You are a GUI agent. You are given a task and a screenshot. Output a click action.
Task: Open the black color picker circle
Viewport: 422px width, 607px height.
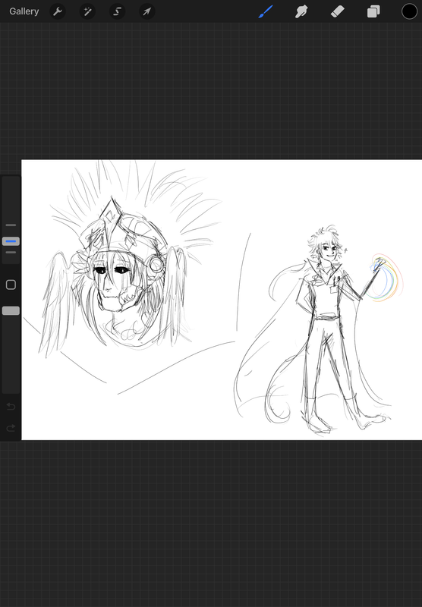coord(410,11)
